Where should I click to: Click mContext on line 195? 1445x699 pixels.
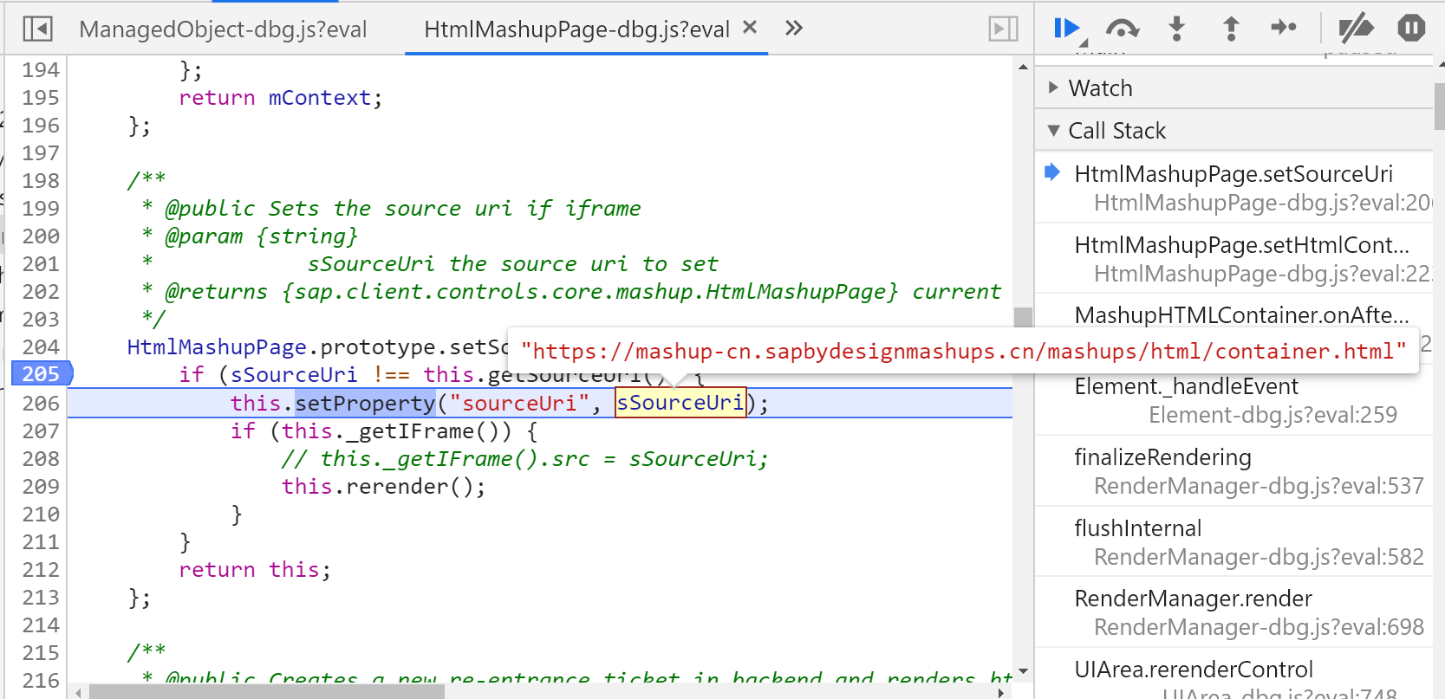pos(320,98)
